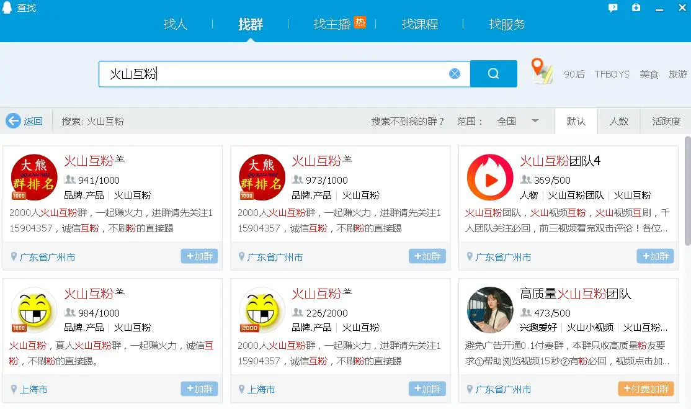Open avatar of the 941/1000 group
The width and height of the screenshot is (691, 409).
[34, 177]
